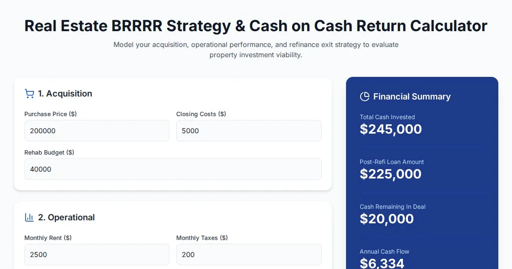The width and height of the screenshot is (512, 269).
Task: Select the Closing Costs input field
Action: 249,131
